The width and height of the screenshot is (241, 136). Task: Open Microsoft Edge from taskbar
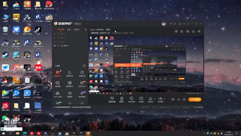25,133
